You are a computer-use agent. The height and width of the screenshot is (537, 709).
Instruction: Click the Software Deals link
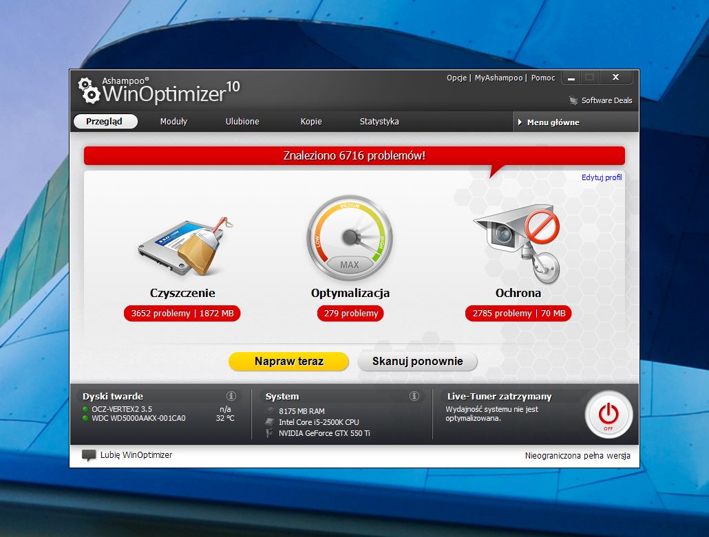click(x=607, y=100)
